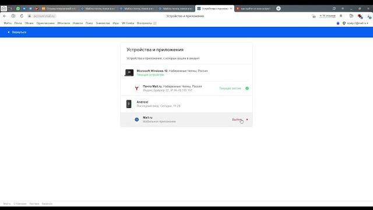Screen dimensions: 373x210
Task: Click Реклама link in footer
Action: click(x=34, y=204)
